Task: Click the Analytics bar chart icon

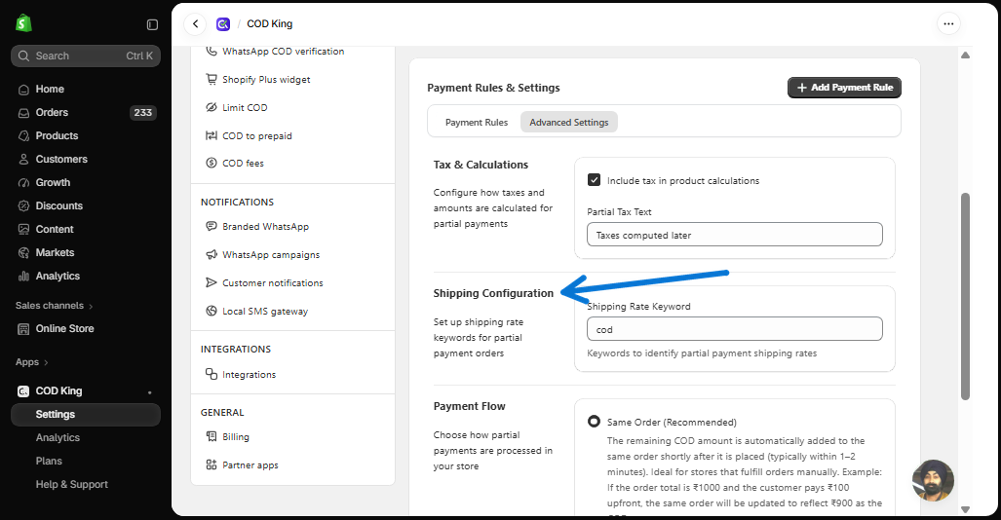Action: (23, 277)
